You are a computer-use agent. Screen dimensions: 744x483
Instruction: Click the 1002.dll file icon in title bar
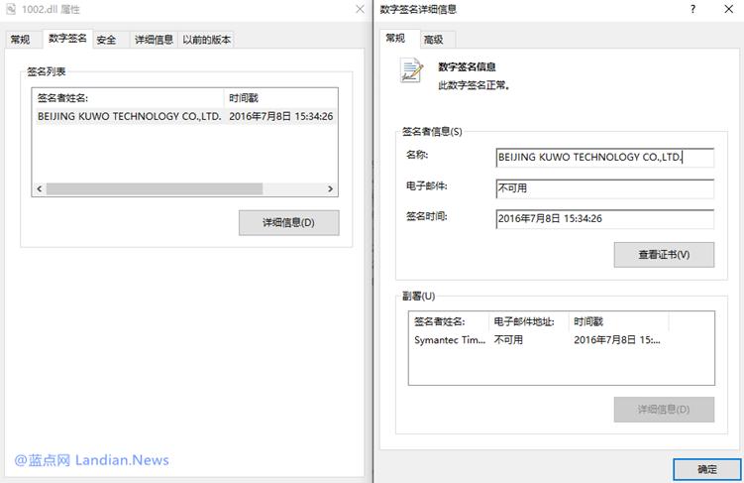pos(11,9)
